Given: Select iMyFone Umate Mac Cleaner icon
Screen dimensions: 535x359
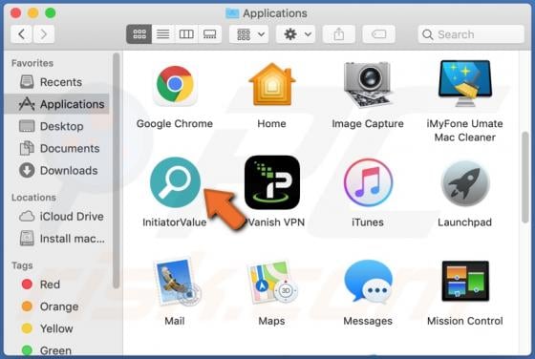Looking at the screenshot, I should tap(464, 84).
